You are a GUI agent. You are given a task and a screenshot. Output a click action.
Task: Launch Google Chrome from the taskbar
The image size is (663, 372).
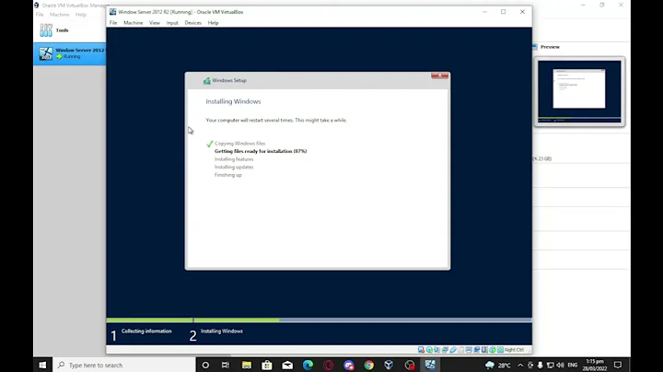[368, 365]
